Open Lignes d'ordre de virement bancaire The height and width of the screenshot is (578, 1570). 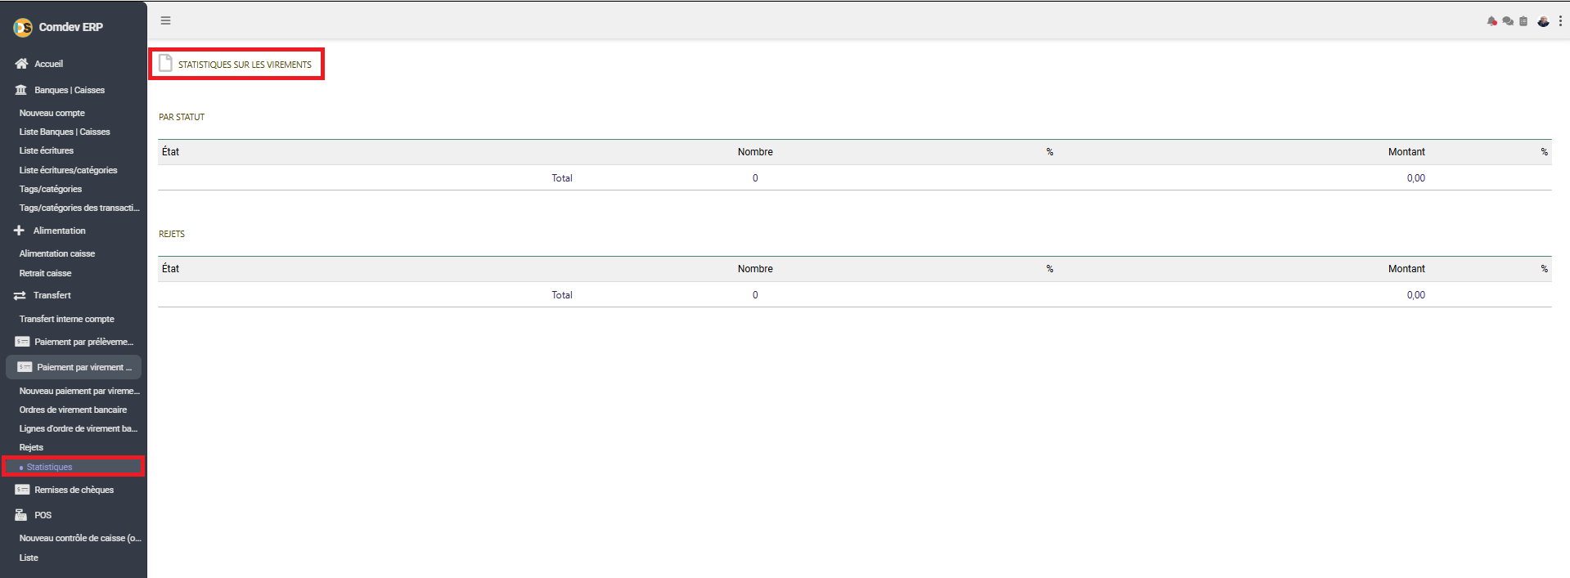point(79,428)
